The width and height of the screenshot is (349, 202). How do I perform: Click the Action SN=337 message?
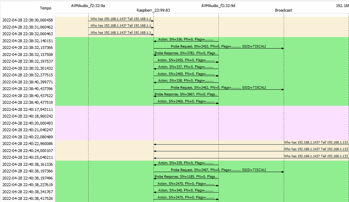point(186,67)
